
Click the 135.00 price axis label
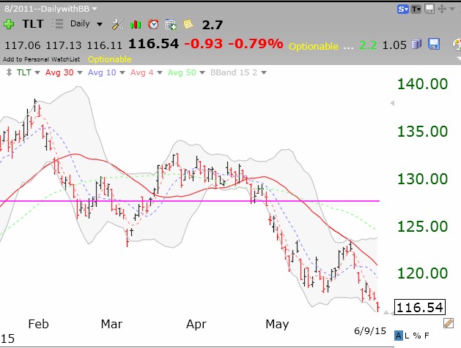[422, 132]
